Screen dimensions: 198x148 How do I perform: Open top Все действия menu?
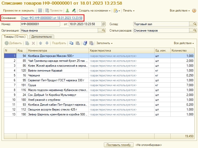click(x=180, y=11)
